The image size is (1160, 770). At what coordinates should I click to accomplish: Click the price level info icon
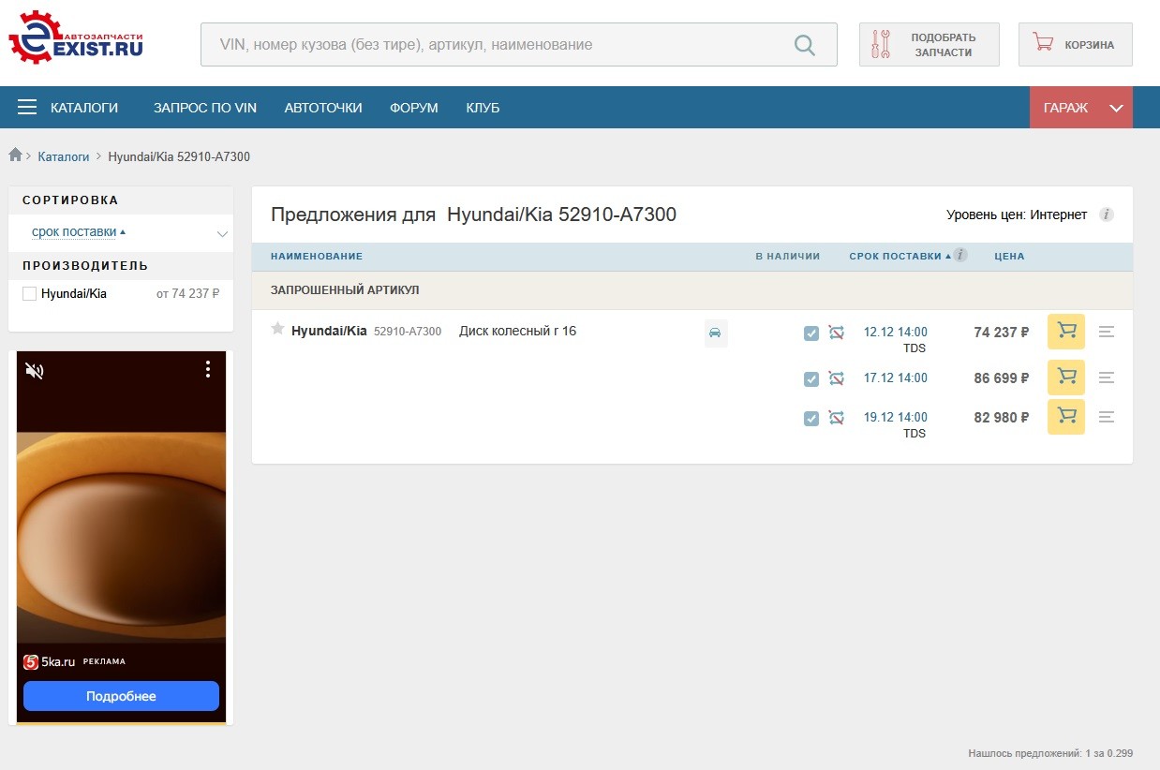click(1106, 215)
